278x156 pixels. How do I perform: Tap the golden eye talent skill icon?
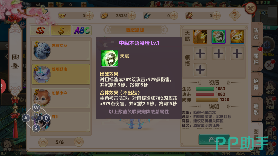click(x=237, y=37)
